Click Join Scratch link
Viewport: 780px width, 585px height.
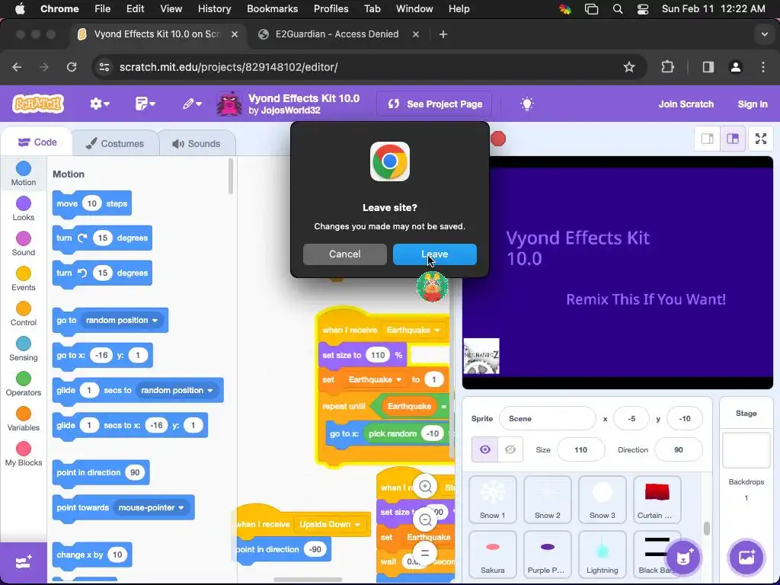pos(686,104)
